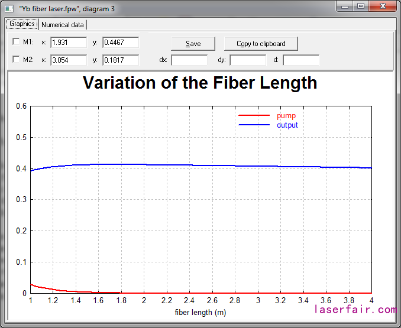Focus the d distance field

(301, 60)
